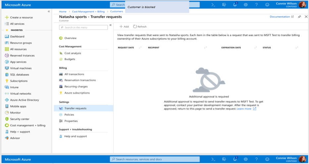The height and width of the screenshot is (164, 309).
Task: Select Reservation transactions menu item
Action: click(77, 80)
